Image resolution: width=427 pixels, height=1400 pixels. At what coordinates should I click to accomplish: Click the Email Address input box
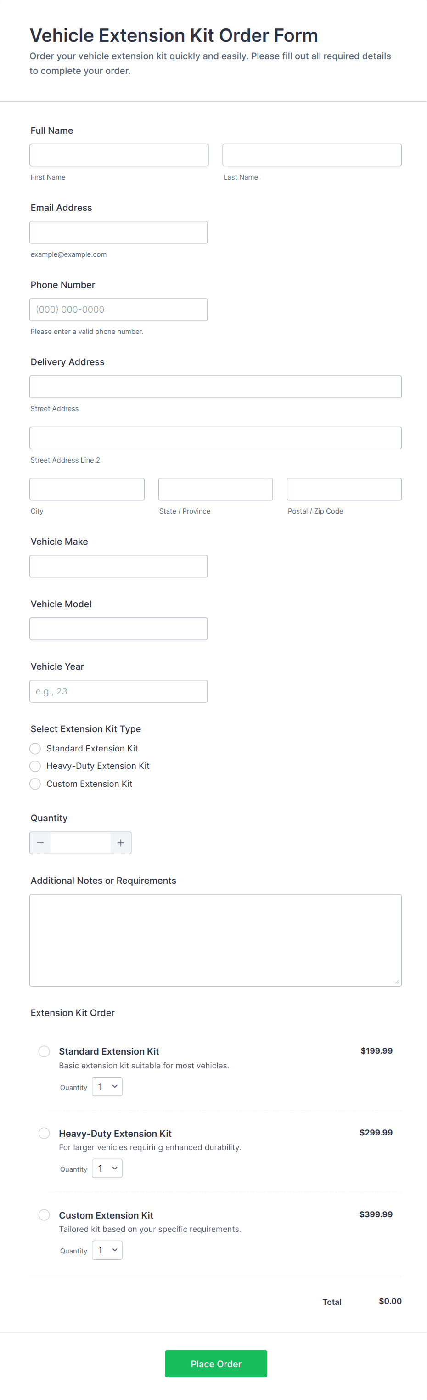coord(118,232)
